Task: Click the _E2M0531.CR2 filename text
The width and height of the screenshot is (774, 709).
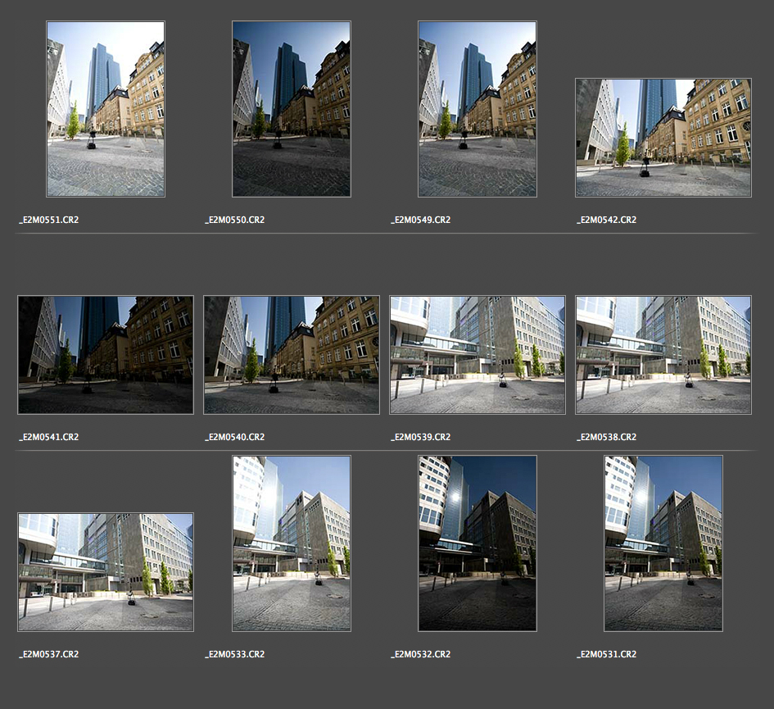Action: 606,654
